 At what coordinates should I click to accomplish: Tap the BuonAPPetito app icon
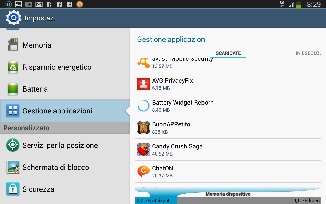(143, 127)
